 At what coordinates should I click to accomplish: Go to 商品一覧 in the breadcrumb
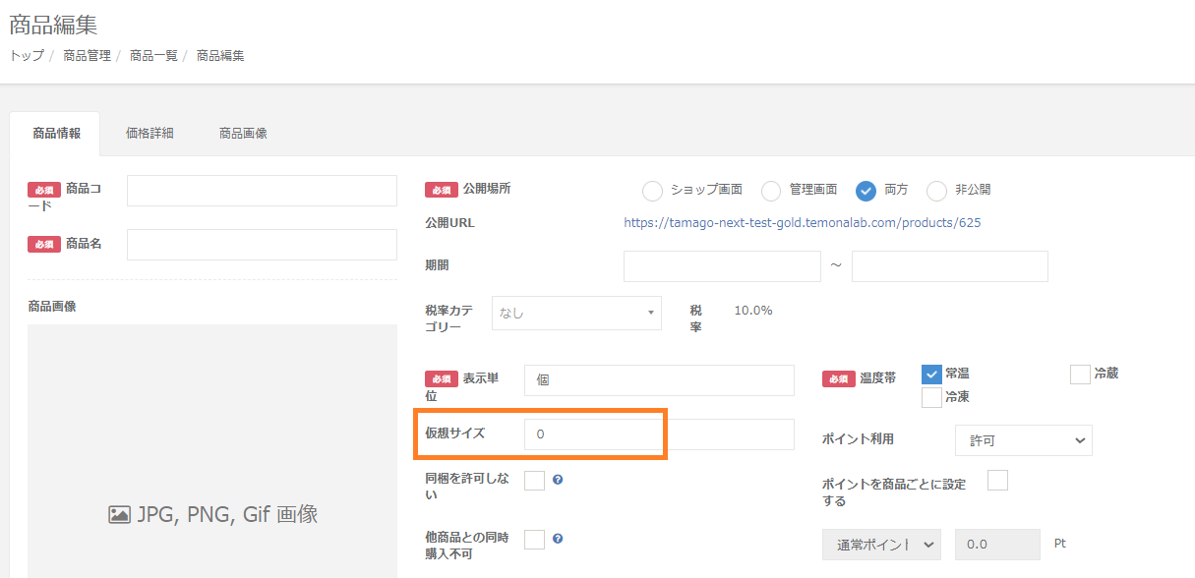click(153, 56)
